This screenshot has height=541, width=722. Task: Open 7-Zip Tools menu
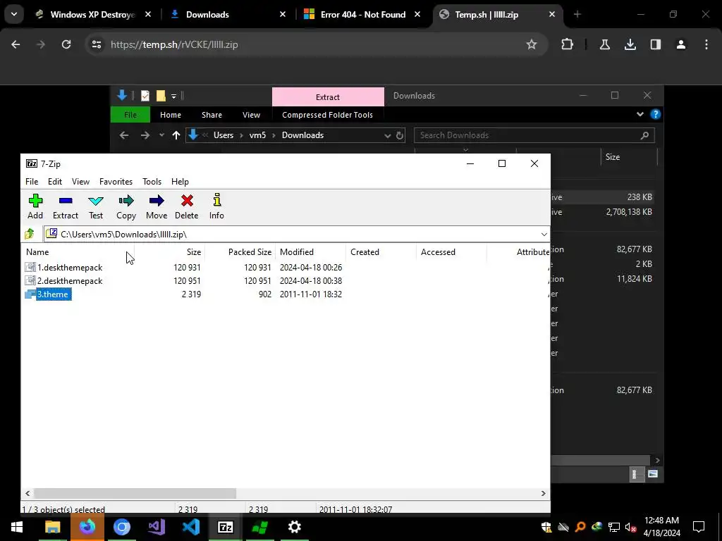click(152, 182)
